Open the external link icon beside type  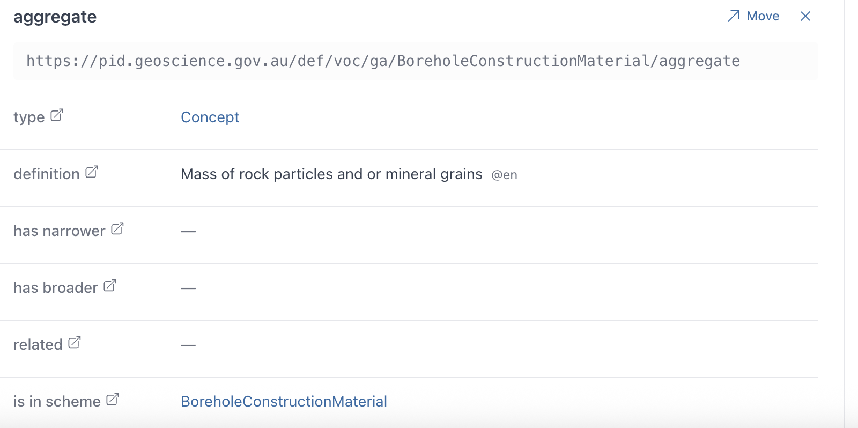[57, 115]
